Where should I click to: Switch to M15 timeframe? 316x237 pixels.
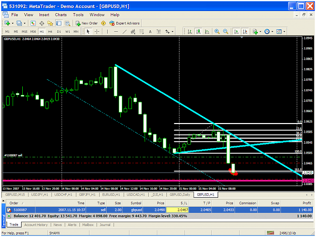coord(24,32)
